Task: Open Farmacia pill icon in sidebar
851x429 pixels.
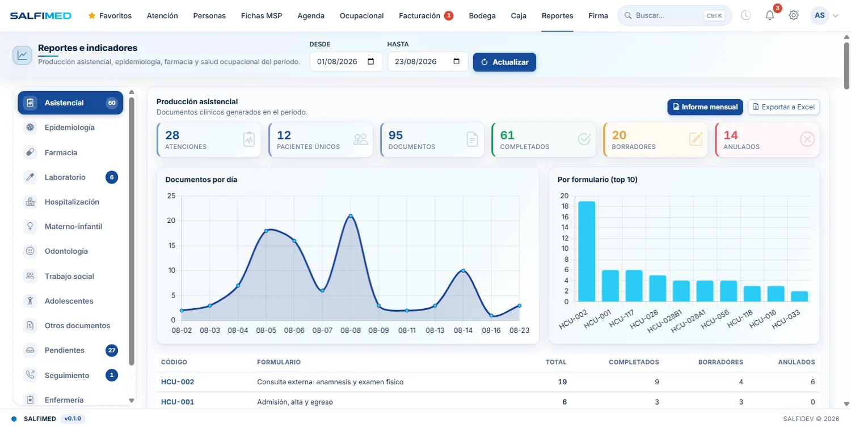Action: click(30, 152)
